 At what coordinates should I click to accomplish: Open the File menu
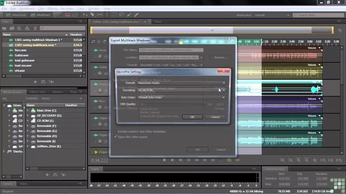pos(4,9)
